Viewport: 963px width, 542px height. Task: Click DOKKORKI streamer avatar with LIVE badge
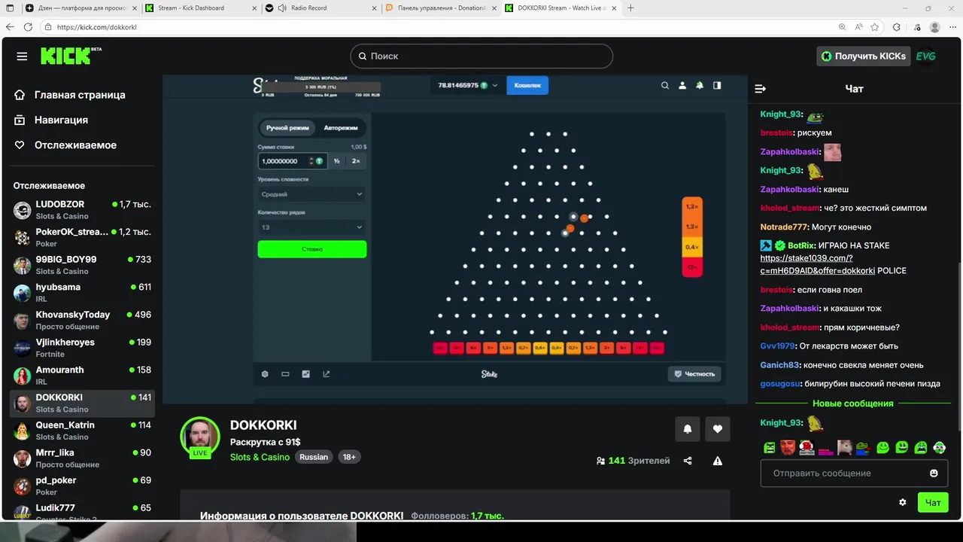199,437
